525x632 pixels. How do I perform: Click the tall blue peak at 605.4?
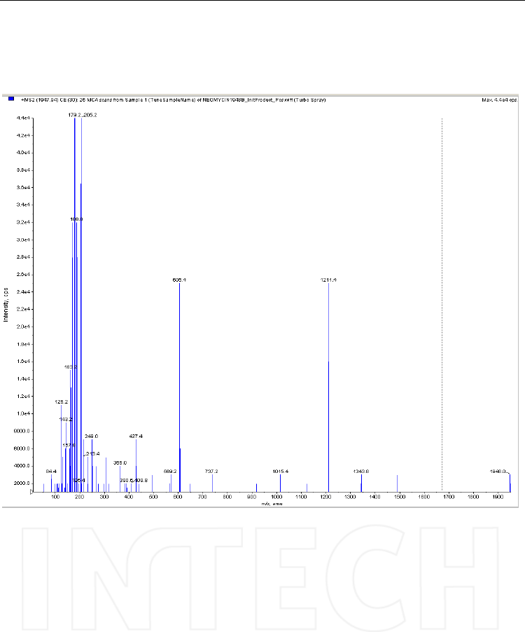tap(180, 387)
